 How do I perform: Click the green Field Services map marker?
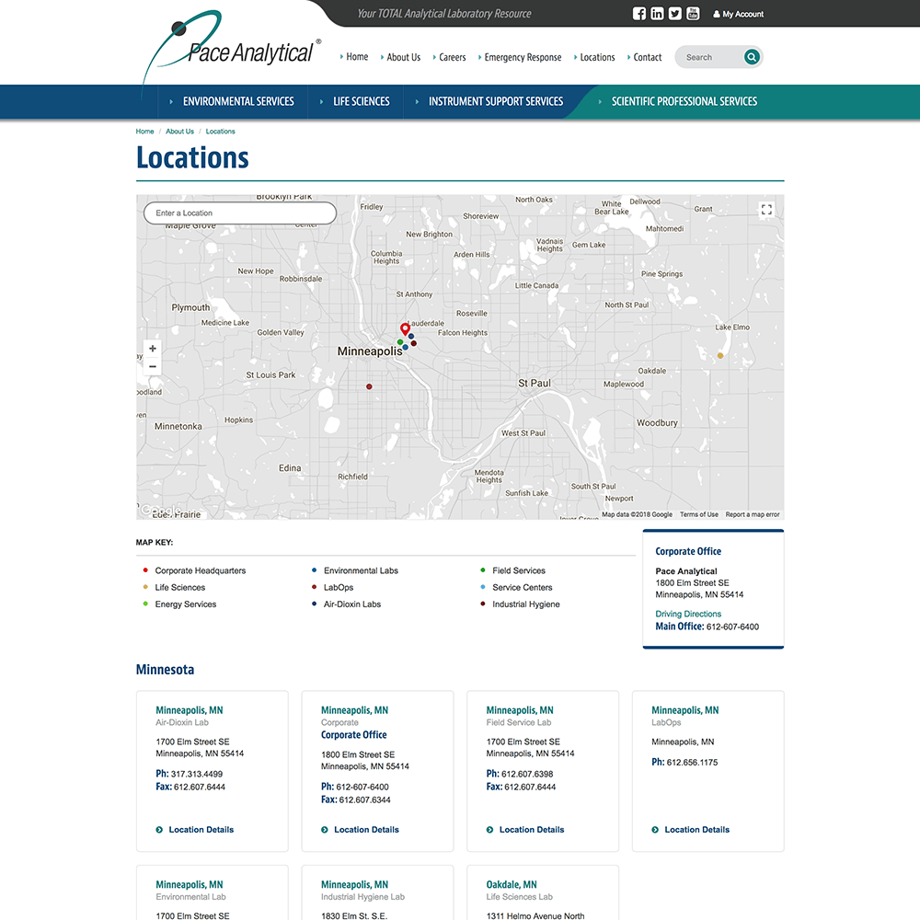point(400,342)
